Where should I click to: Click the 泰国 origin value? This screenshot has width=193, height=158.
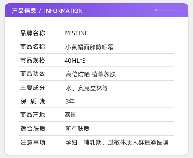[71, 115]
